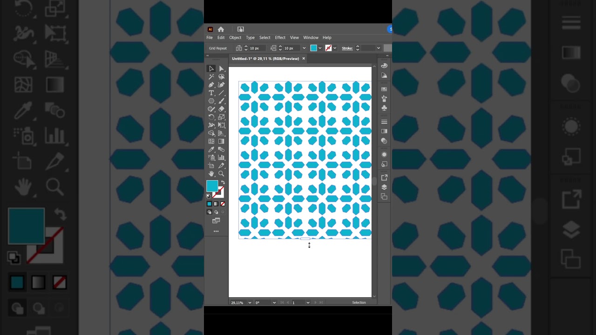The image size is (596, 335).
Task: Enable Draw Behind mode
Action: pyautogui.click(x=216, y=212)
